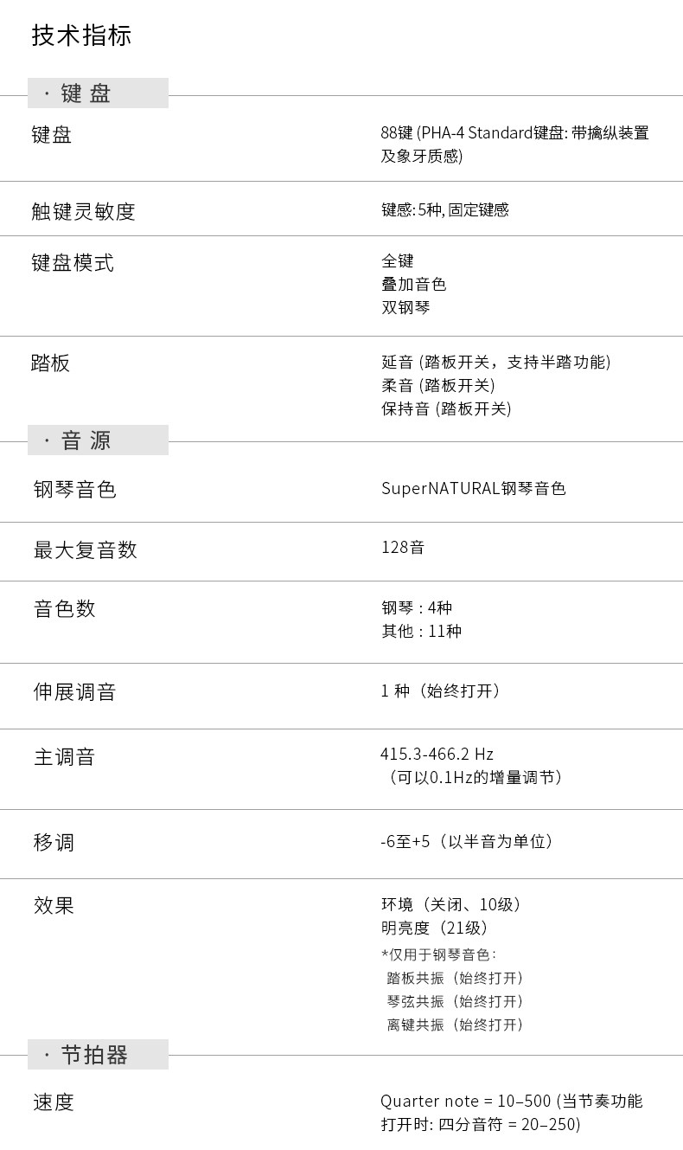Click the 叠加音色 keyboard mode entry

(x=413, y=285)
